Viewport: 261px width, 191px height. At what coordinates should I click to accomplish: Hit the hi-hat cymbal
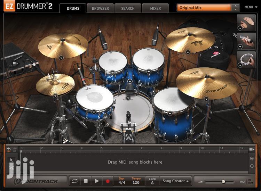55,84
